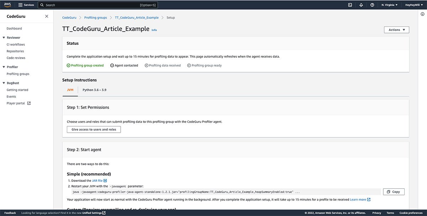The width and height of the screenshot is (427, 216).
Task: Click Give access to users and roles
Action: coord(94,130)
